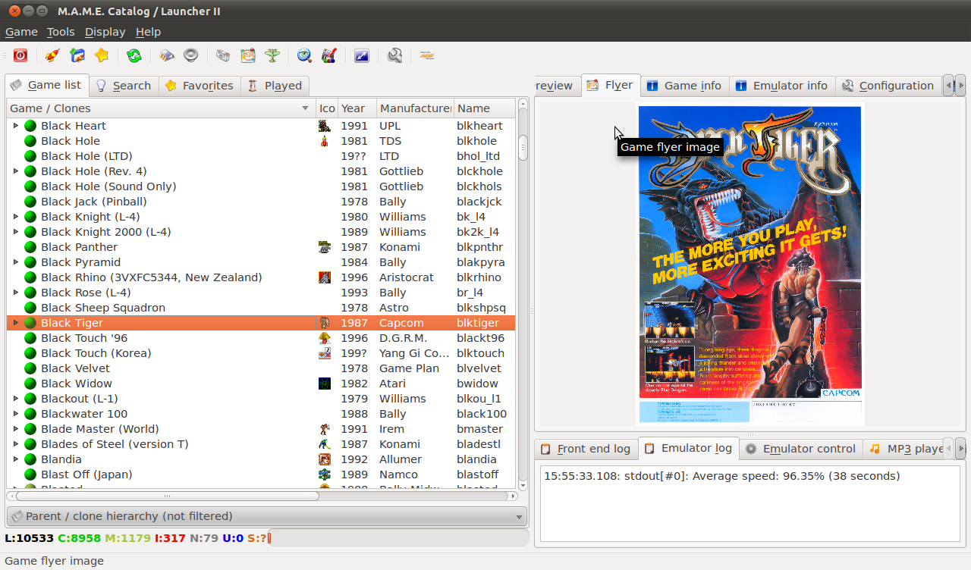The width and height of the screenshot is (971, 570).
Task: Click the Black Tiger flyer image
Action: click(749, 265)
